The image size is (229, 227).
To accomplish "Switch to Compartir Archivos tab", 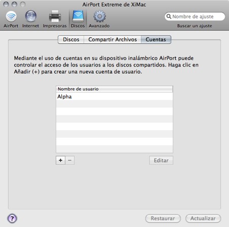I will (x=112, y=39).
